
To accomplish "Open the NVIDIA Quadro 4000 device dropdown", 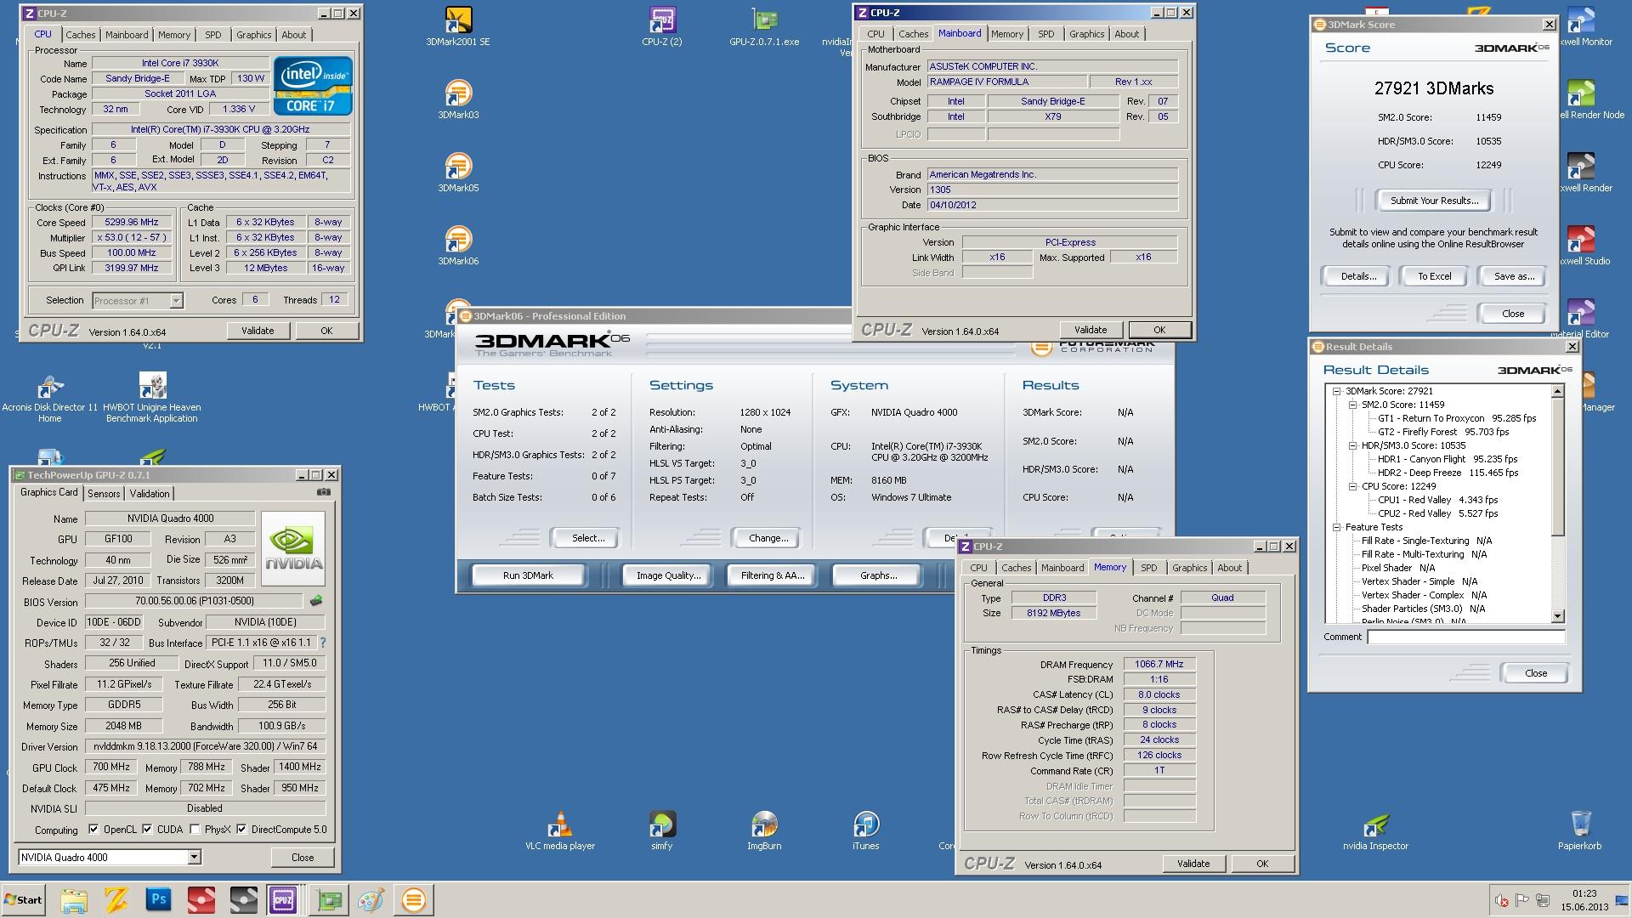I will click(x=194, y=857).
